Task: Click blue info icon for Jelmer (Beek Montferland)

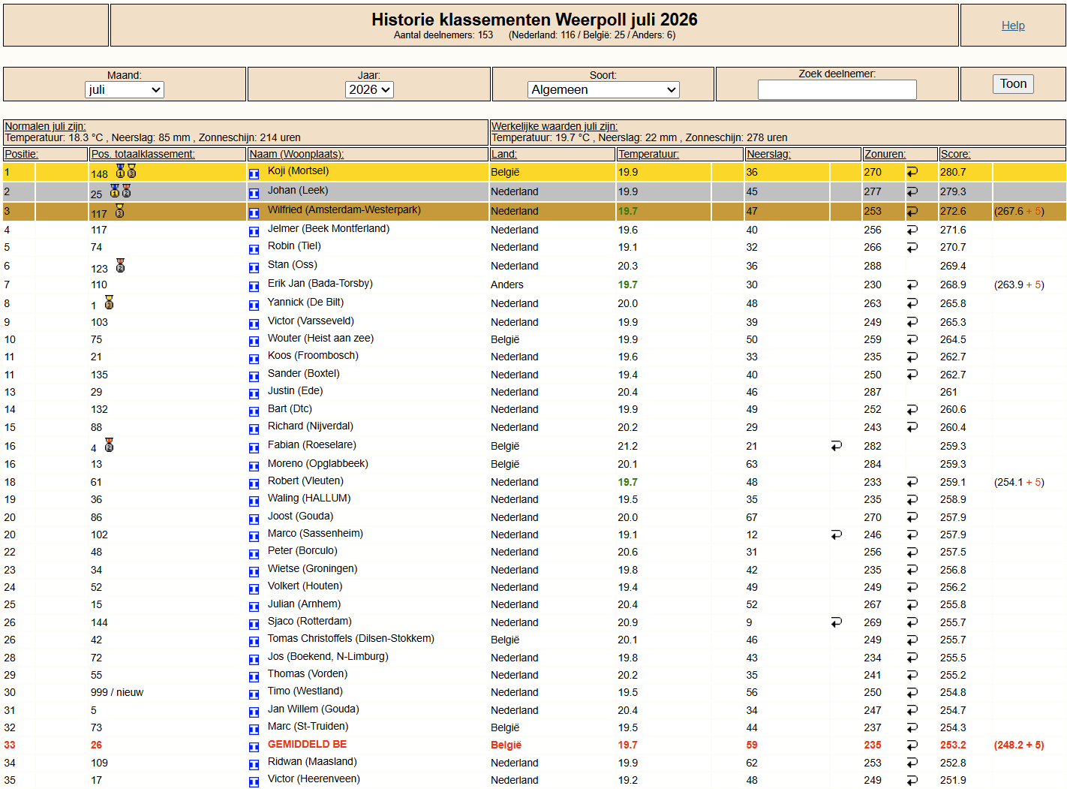Action: (x=254, y=231)
